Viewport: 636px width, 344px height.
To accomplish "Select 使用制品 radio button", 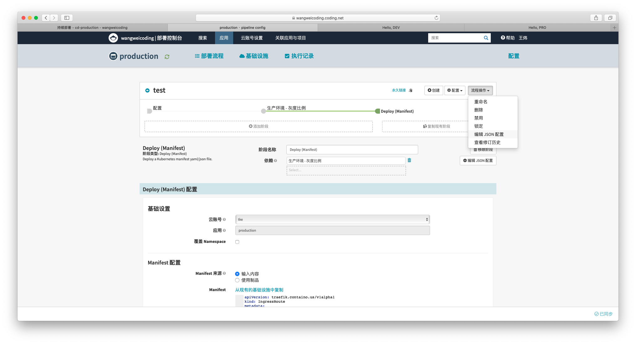I will pyautogui.click(x=238, y=280).
